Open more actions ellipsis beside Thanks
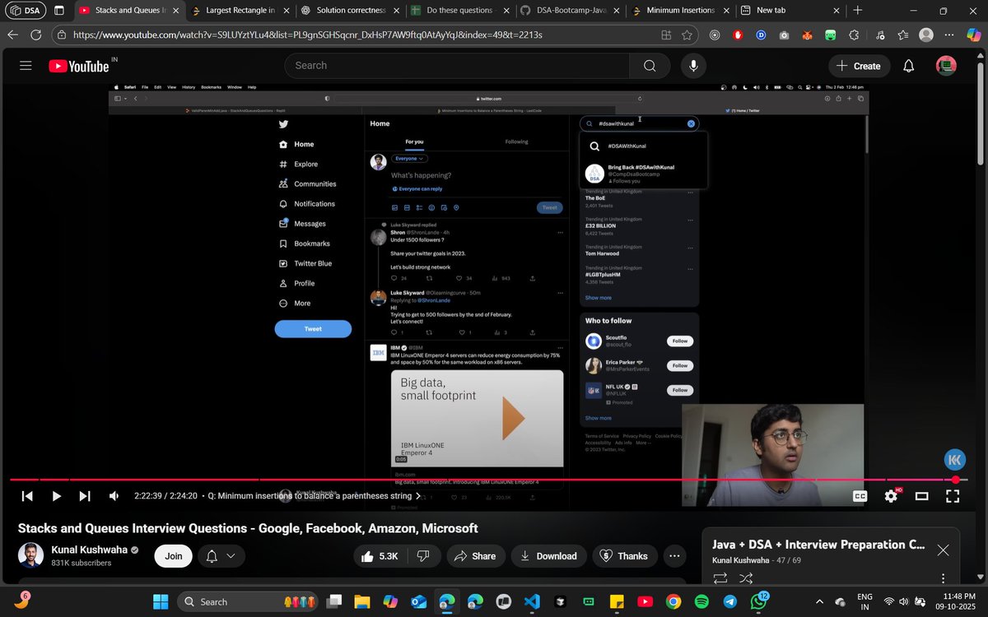This screenshot has width=988, height=617. point(674,556)
